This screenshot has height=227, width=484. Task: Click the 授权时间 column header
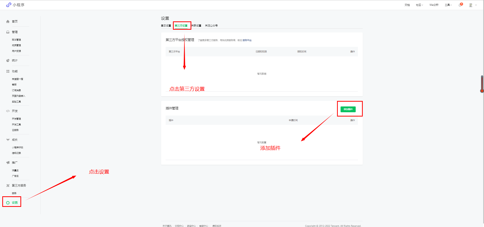point(302,52)
